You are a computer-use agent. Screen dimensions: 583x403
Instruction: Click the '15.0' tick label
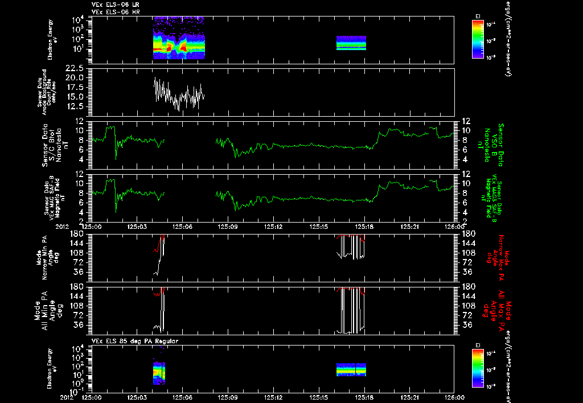coord(73,97)
